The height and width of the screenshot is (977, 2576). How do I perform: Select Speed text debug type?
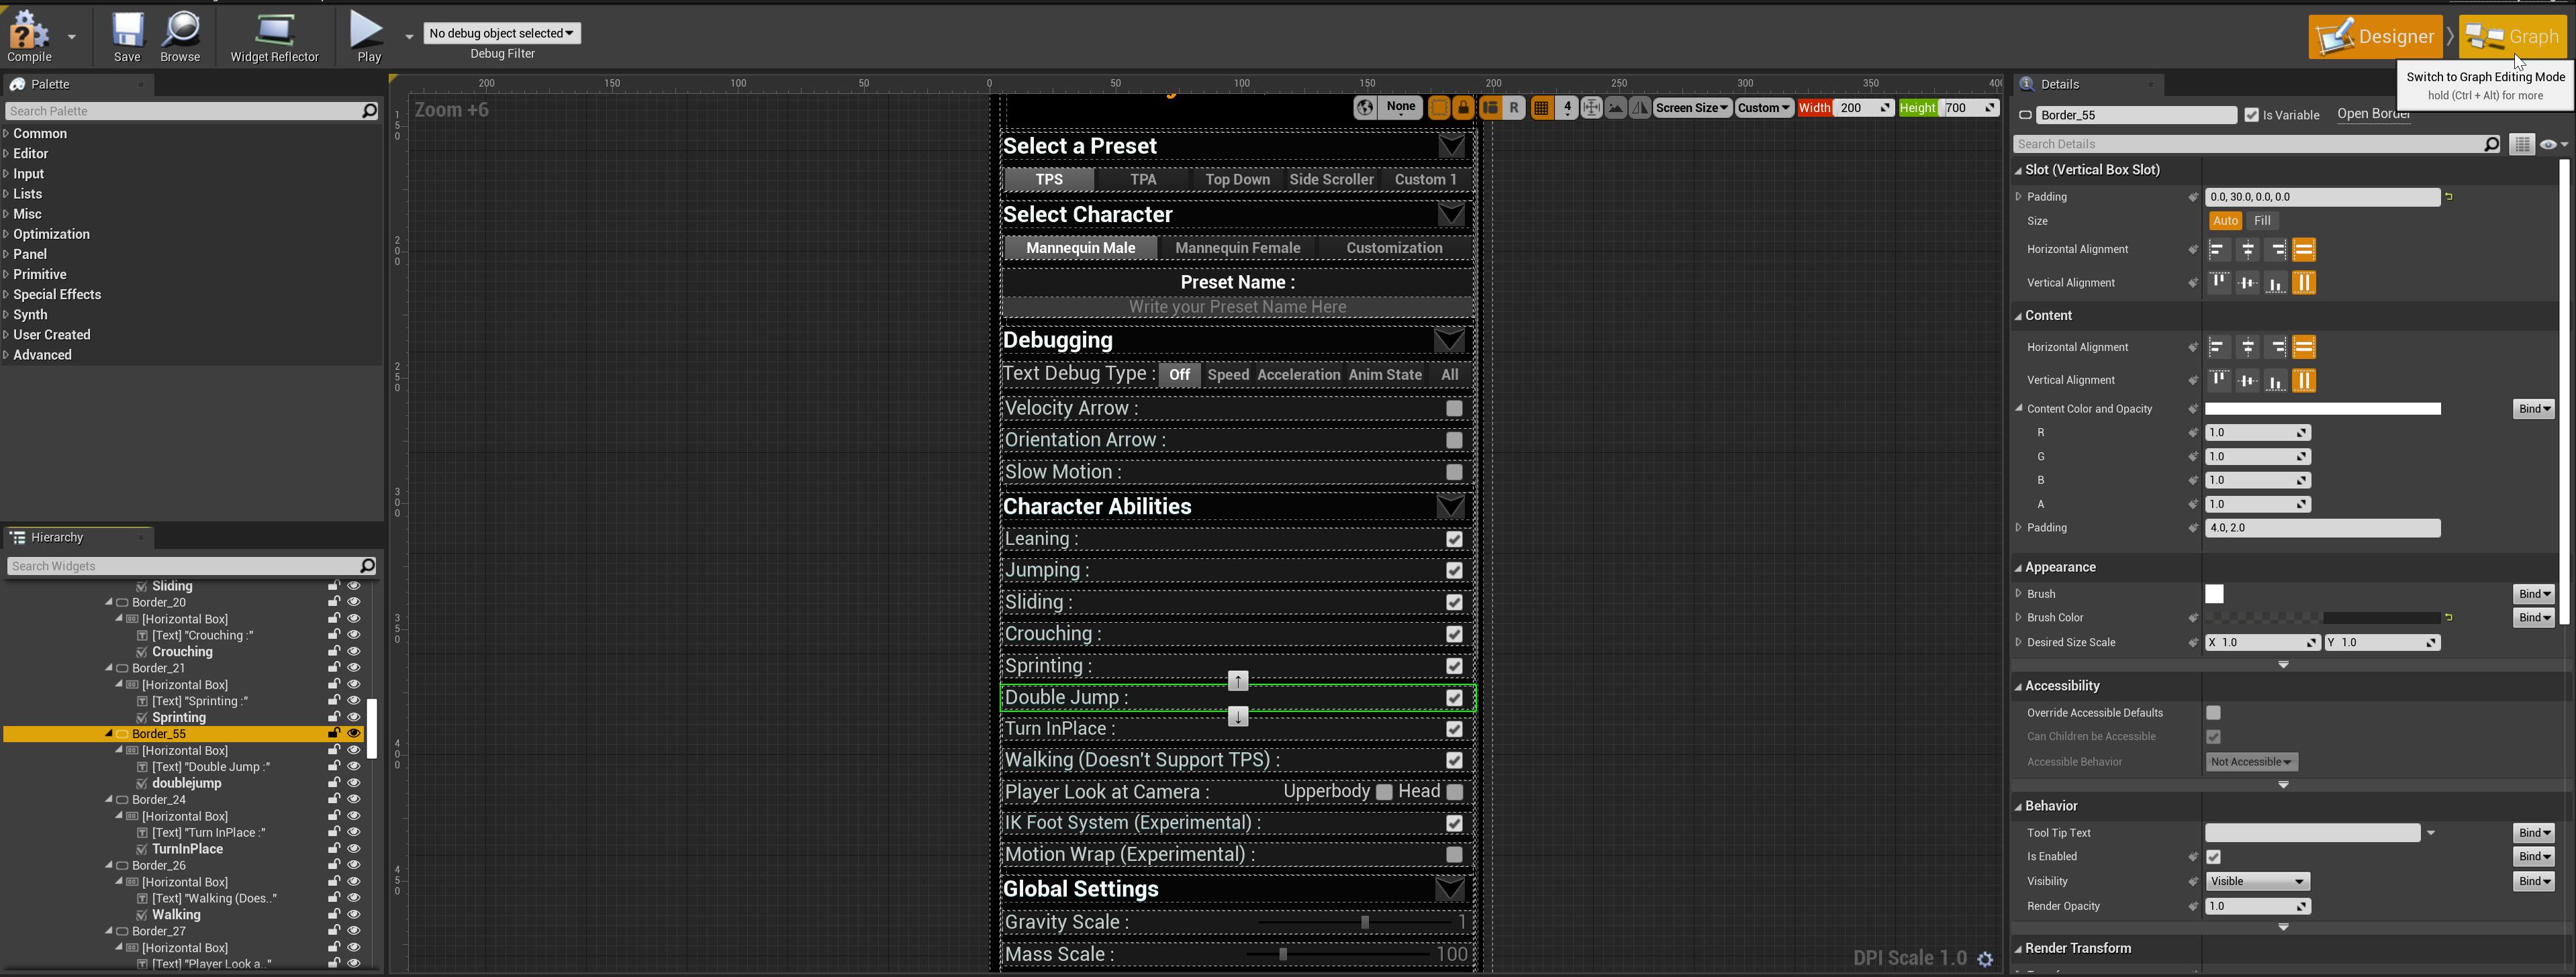click(x=1227, y=375)
